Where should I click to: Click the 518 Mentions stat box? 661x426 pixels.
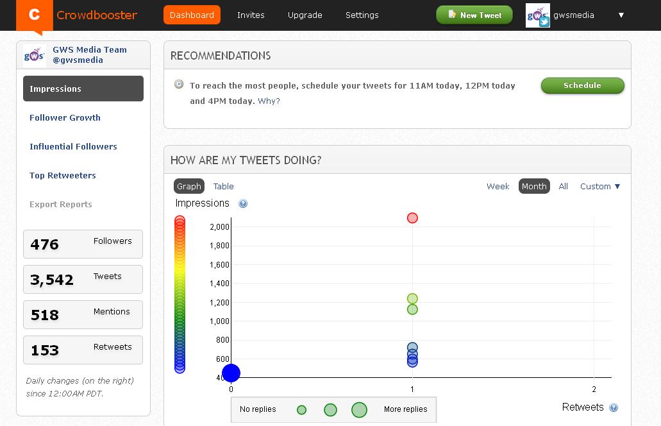(x=83, y=314)
